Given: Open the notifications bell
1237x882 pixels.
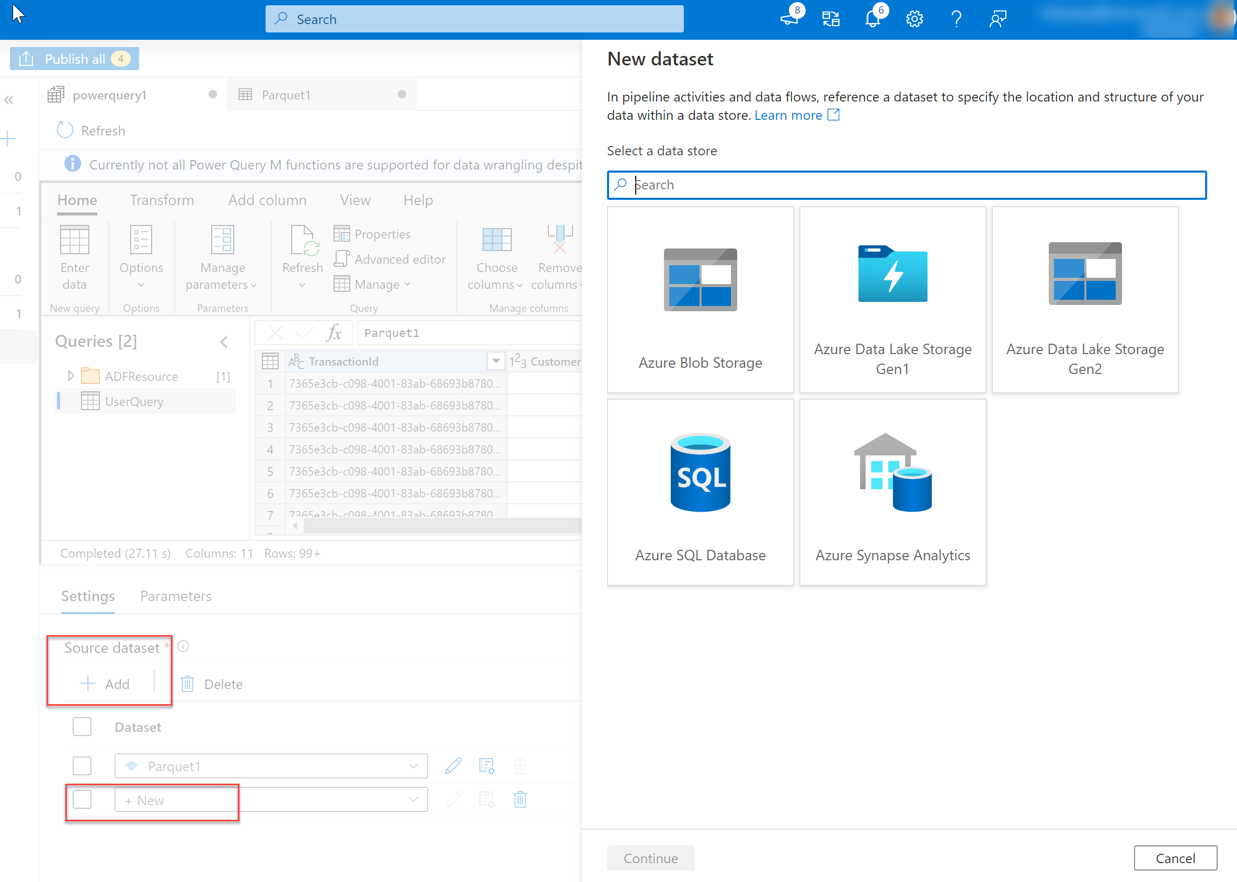Looking at the screenshot, I should [x=872, y=18].
